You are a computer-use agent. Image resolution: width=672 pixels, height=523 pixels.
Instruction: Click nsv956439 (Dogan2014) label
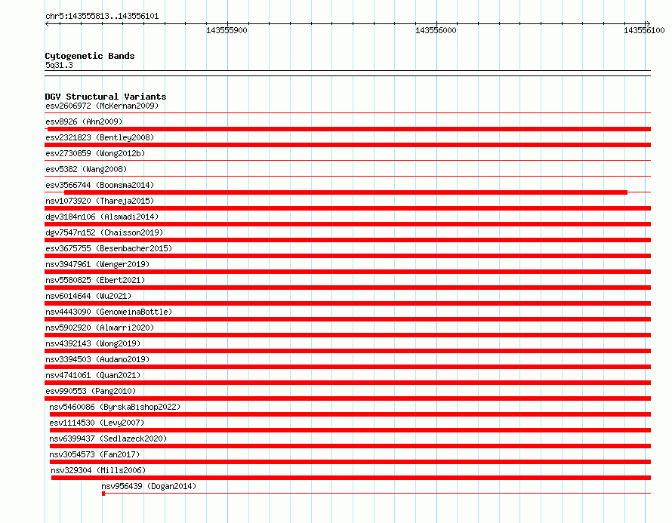149,486
